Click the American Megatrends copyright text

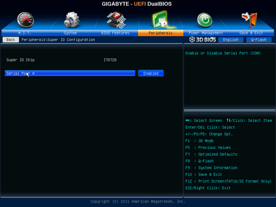(138, 201)
